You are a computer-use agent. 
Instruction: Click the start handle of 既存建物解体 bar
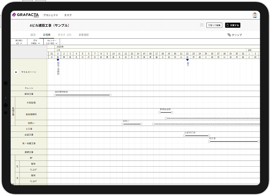55,95
